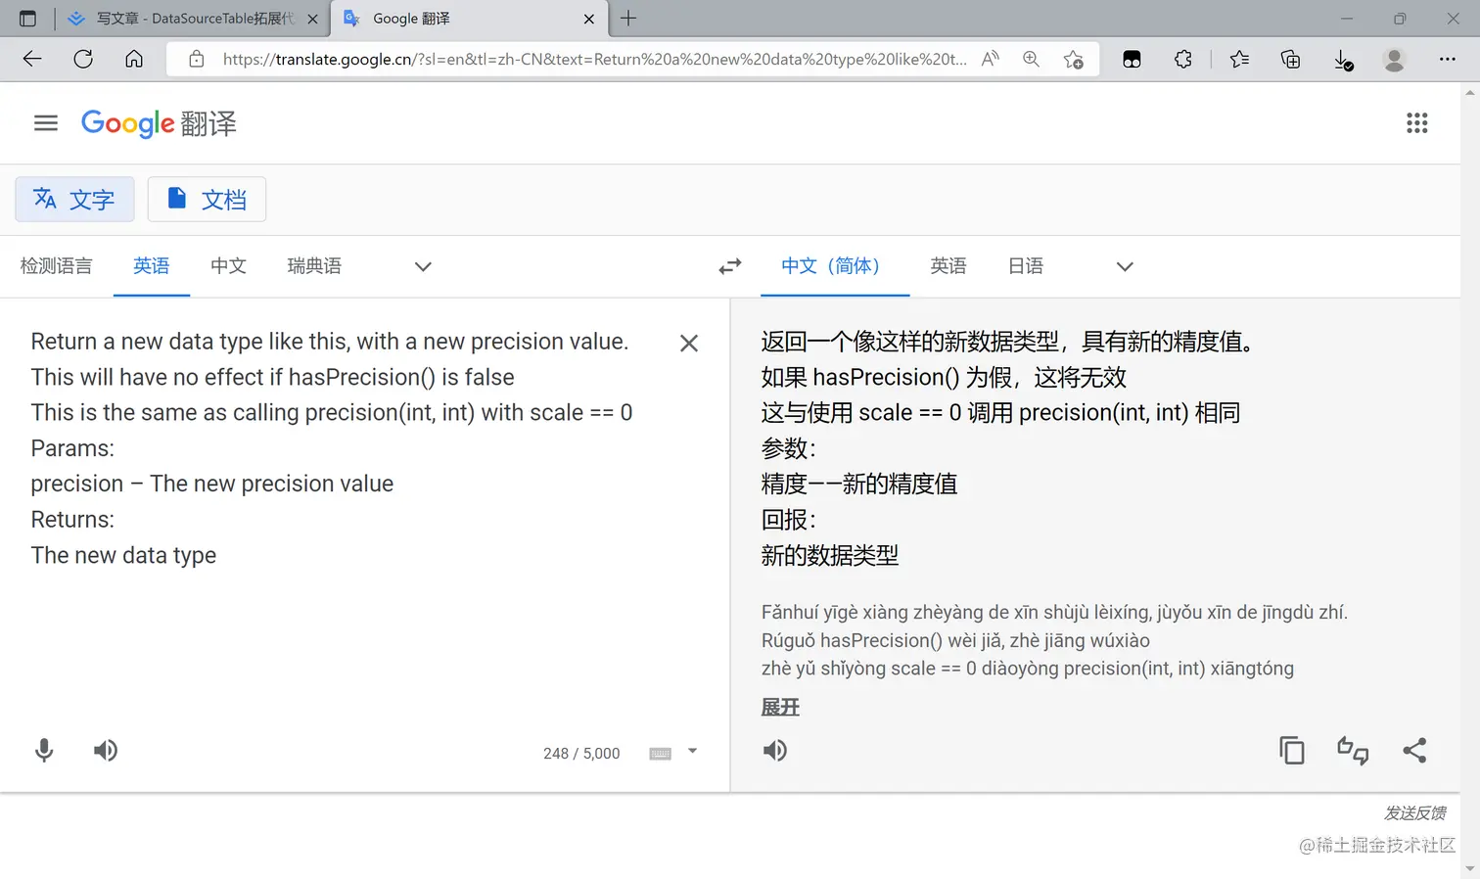Expand more target languages
Image resolution: width=1480 pixels, height=879 pixels.
click(x=1125, y=266)
